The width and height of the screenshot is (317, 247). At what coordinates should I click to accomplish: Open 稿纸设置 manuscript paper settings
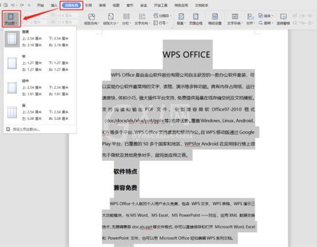coord(215,19)
